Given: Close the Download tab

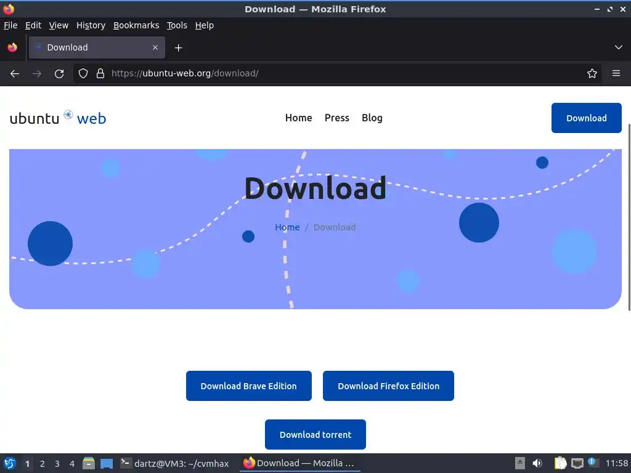Looking at the screenshot, I should pyautogui.click(x=155, y=47).
